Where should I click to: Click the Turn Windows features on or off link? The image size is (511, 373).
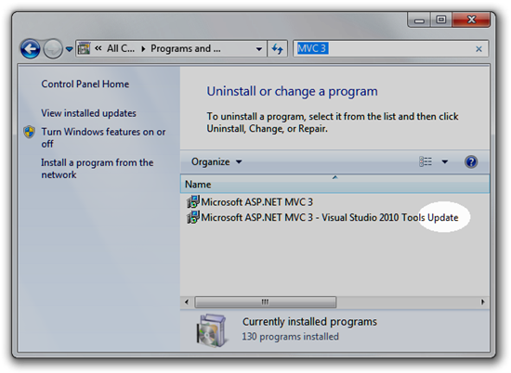103,137
